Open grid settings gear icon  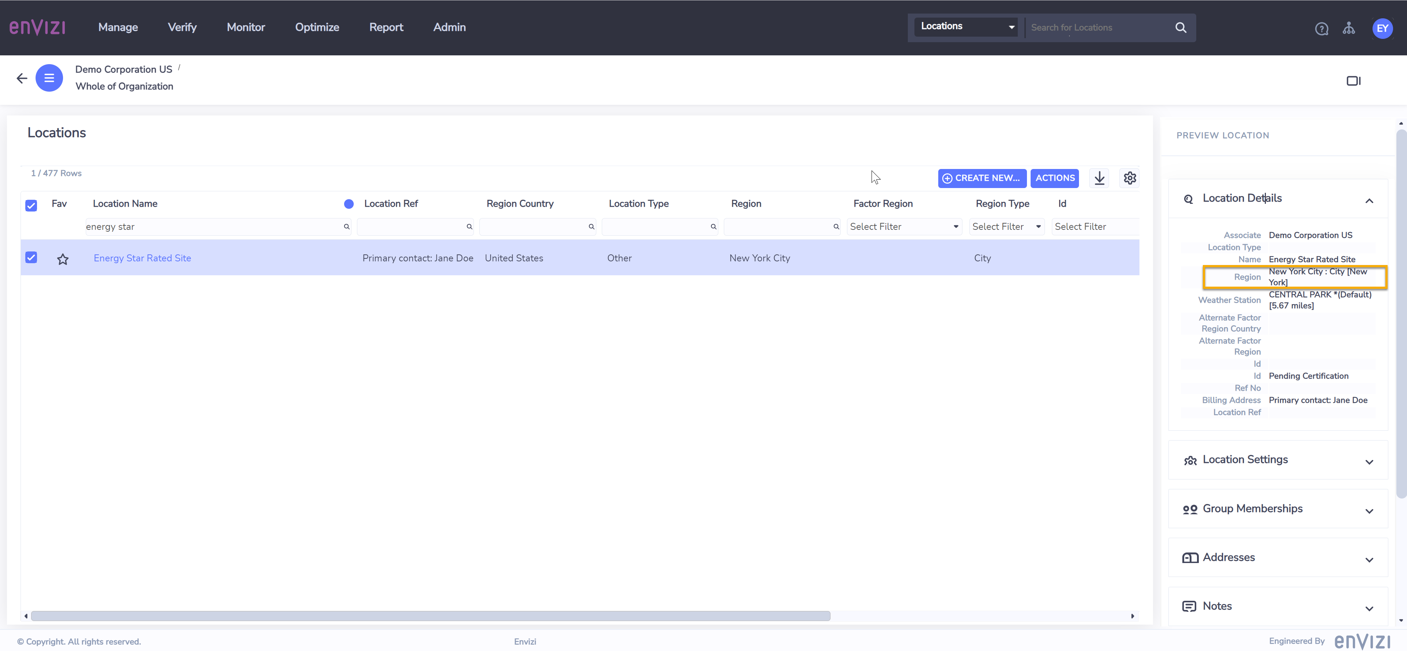click(x=1130, y=178)
